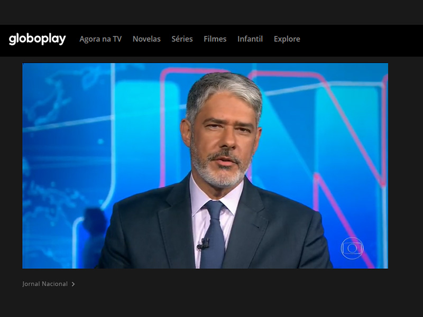423x317 pixels.
Task: Open the Filmes category
Action: (x=215, y=39)
